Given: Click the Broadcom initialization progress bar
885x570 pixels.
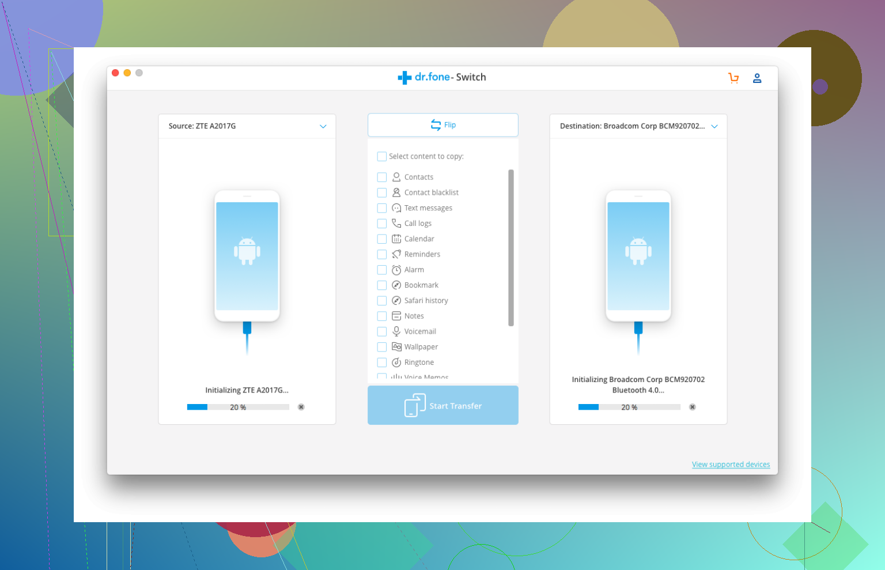Looking at the screenshot, I should tap(629, 407).
